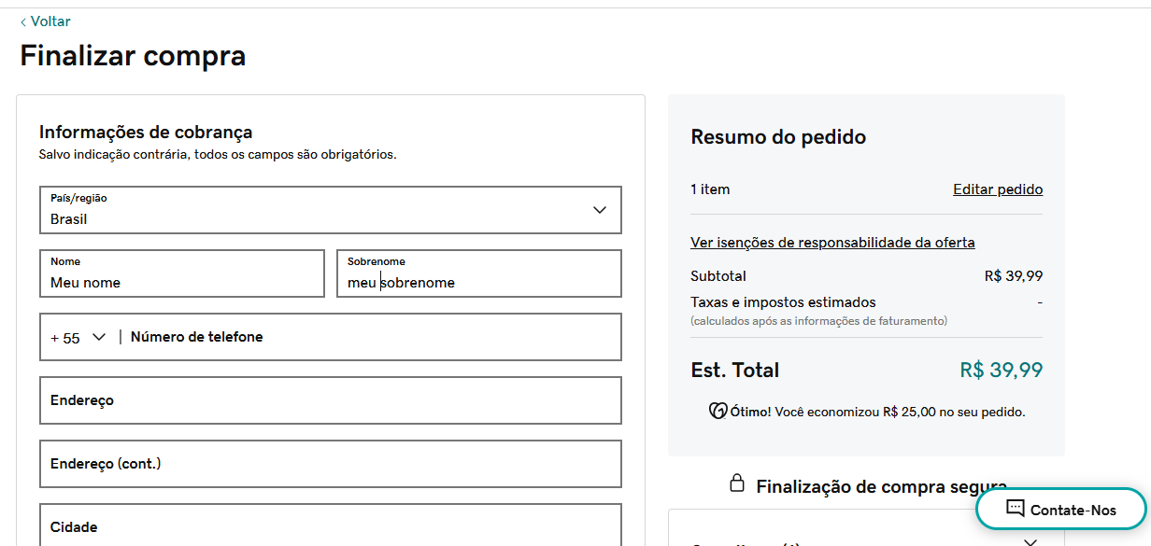This screenshot has width=1151, height=546.
Task: Click into the Sobrenome input field
Action: [x=479, y=273]
